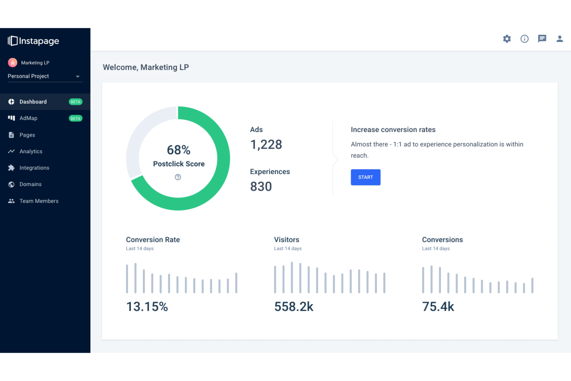Select the Domains sidebar icon

pyautogui.click(x=12, y=184)
